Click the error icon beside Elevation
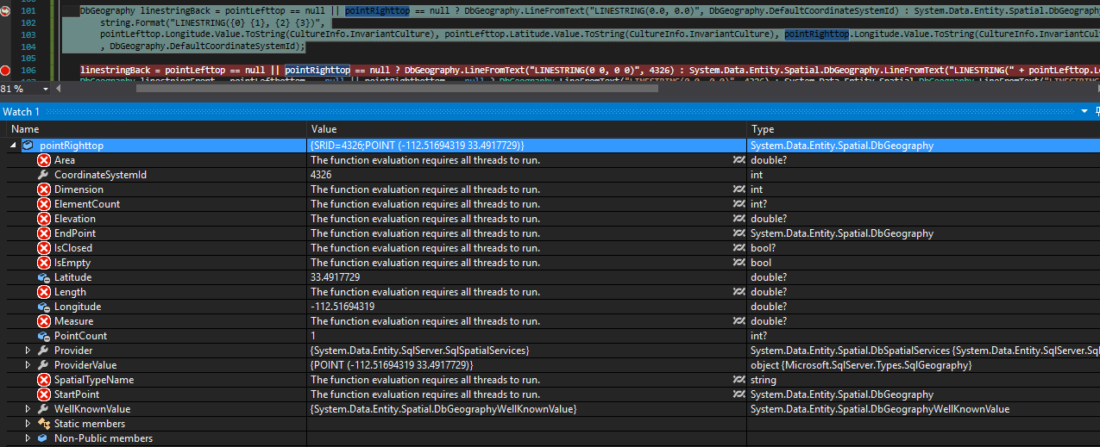Image resolution: width=1100 pixels, height=447 pixels. tap(44, 219)
